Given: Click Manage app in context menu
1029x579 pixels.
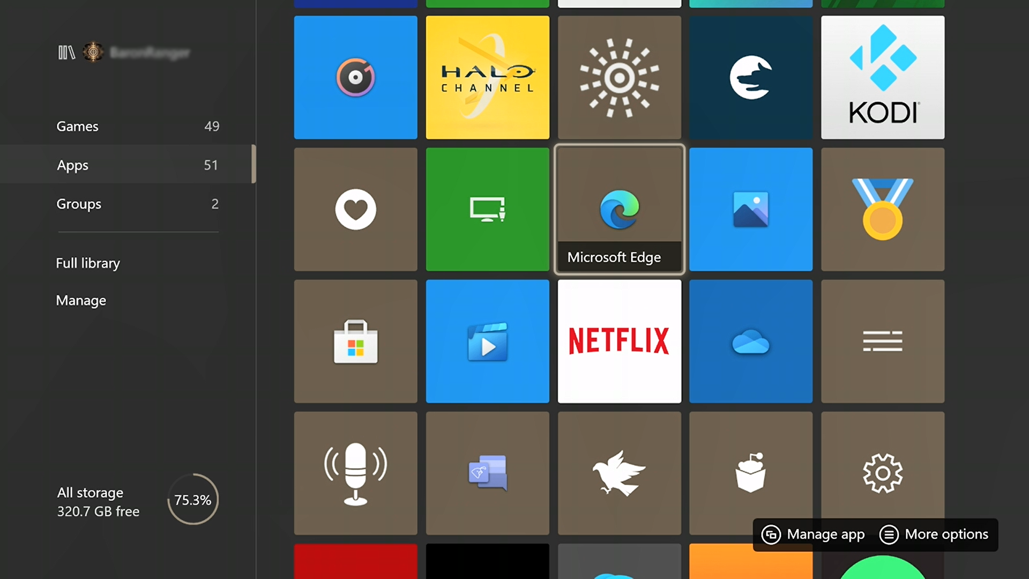Looking at the screenshot, I should coord(812,534).
